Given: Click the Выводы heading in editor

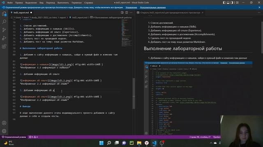Looking at the screenshot, I should click(25, 106).
